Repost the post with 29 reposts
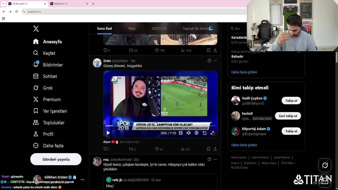 (x=133, y=50)
